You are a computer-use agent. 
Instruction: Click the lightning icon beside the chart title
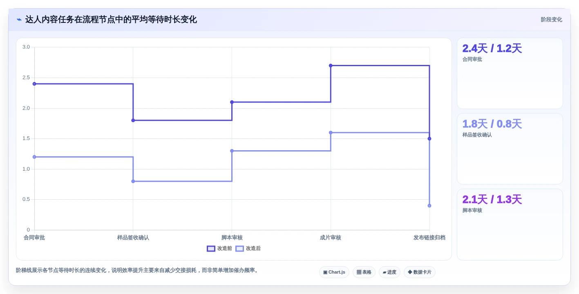tap(19, 20)
